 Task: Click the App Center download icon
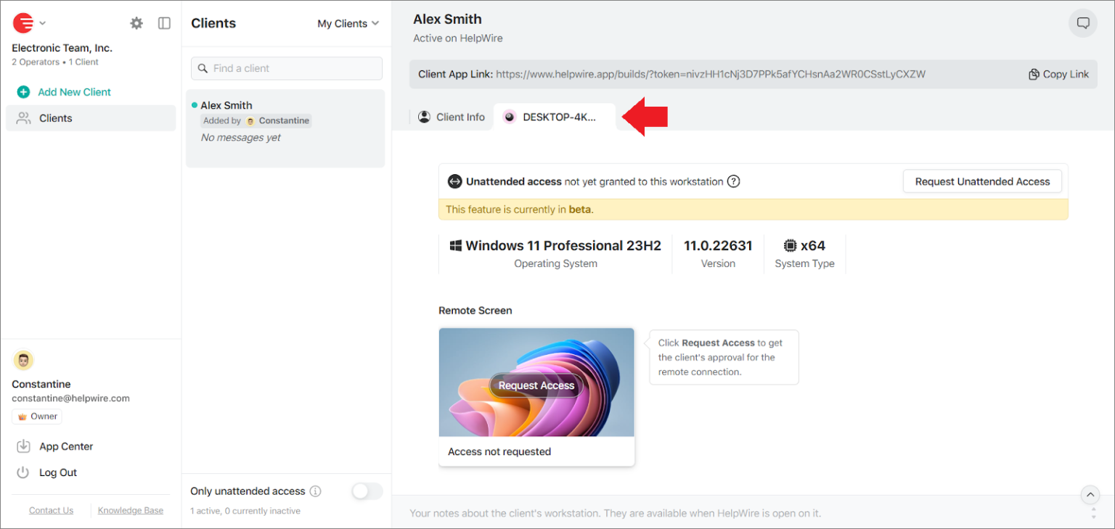23,446
